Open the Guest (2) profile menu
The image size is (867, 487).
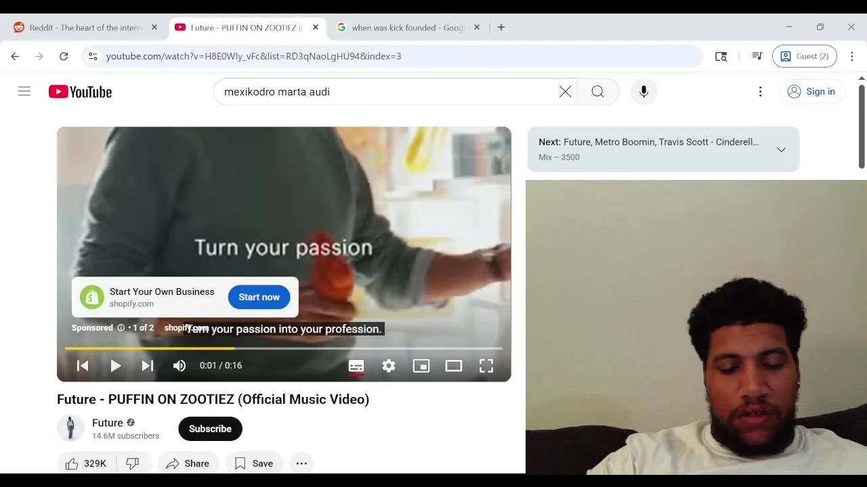pos(805,56)
